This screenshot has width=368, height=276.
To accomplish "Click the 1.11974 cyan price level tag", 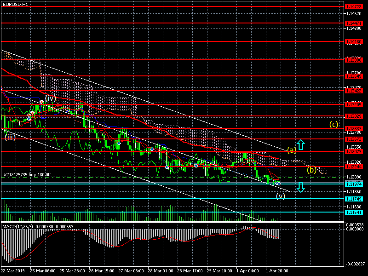I will click(354, 184).
